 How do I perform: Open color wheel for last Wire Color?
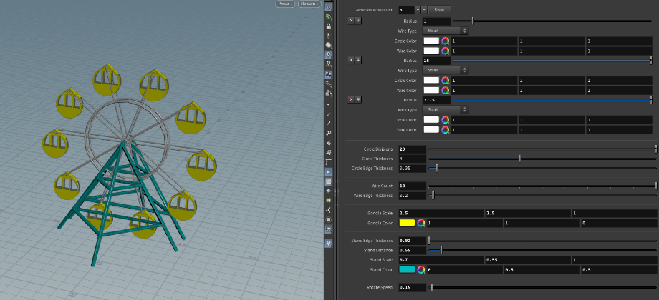(x=446, y=130)
